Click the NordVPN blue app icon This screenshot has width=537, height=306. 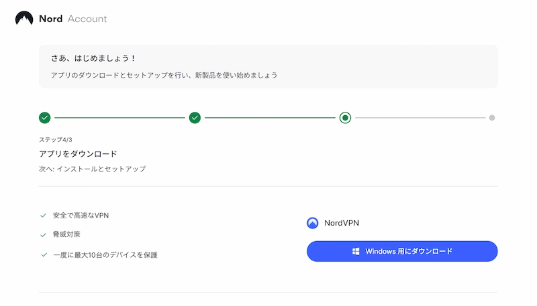point(312,223)
